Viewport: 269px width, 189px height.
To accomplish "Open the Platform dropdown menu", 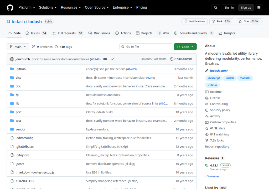I will (27, 8).
